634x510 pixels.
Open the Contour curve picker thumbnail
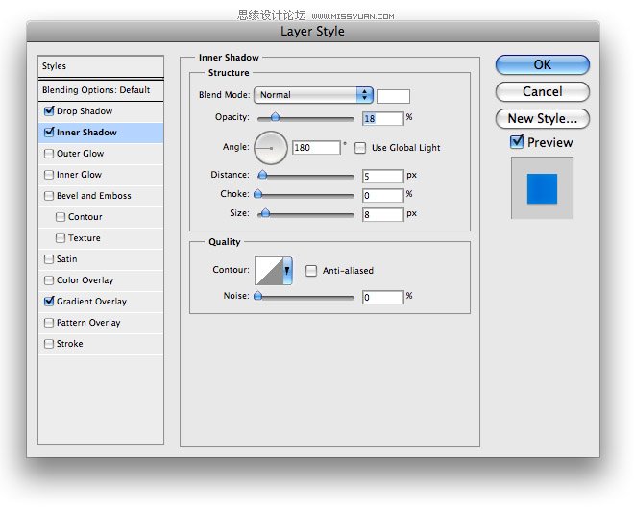[x=268, y=271]
